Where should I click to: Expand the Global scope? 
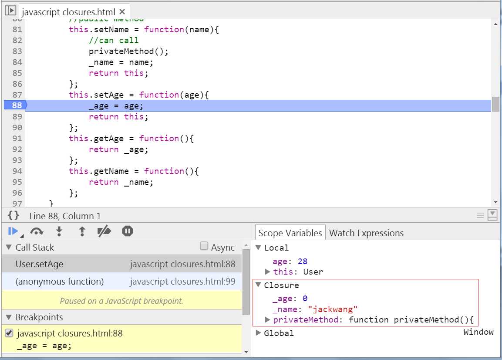point(258,333)
